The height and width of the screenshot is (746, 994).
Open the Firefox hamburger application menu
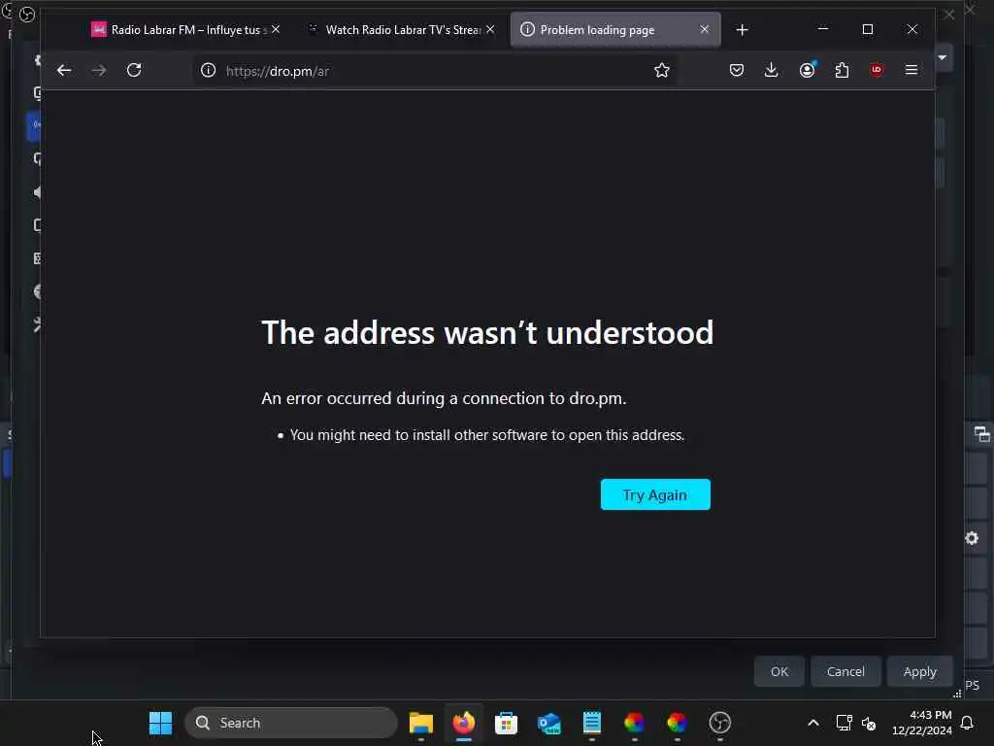click(x=911, y=70)
